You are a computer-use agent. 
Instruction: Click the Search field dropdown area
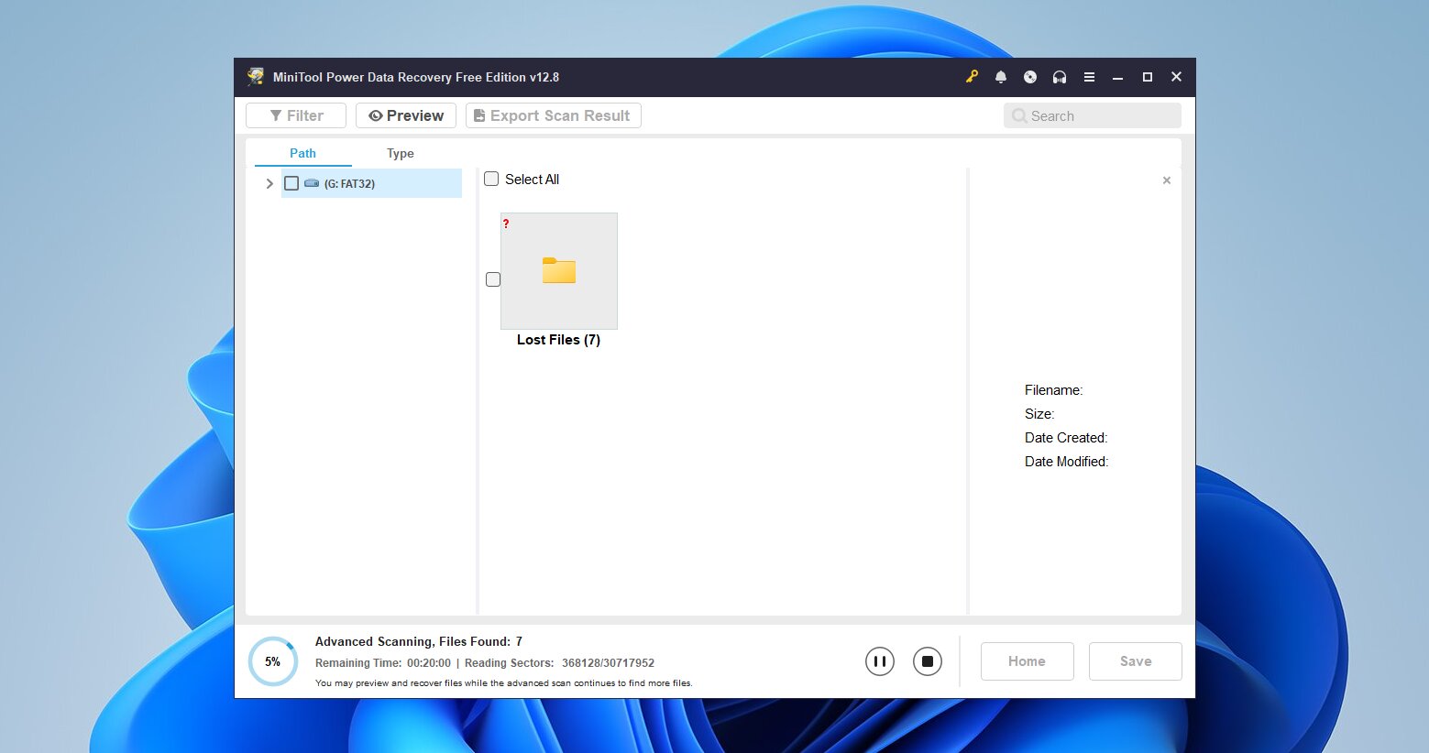tap(1091, 115)
